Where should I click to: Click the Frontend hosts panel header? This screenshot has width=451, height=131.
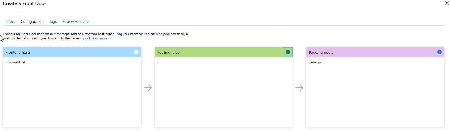72,52
